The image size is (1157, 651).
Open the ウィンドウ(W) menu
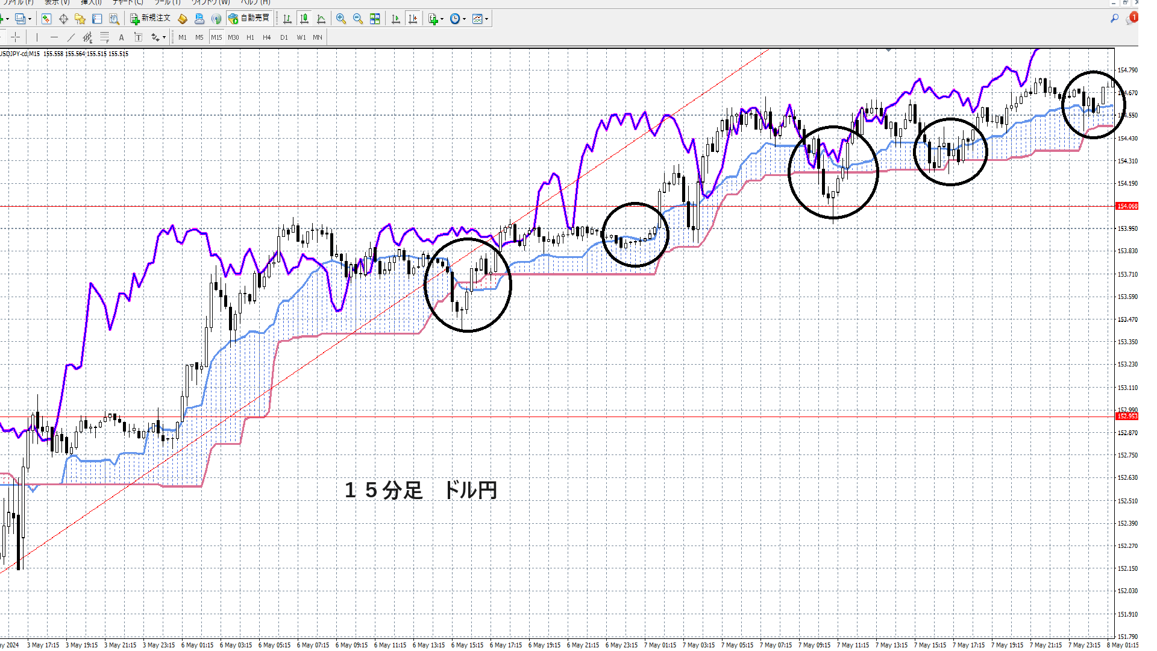point(210,2)
